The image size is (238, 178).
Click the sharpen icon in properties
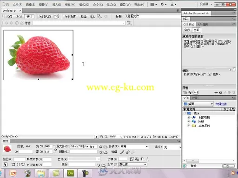147,159
